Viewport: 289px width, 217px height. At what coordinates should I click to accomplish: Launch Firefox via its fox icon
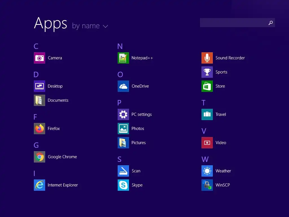[x=40, y=129]
